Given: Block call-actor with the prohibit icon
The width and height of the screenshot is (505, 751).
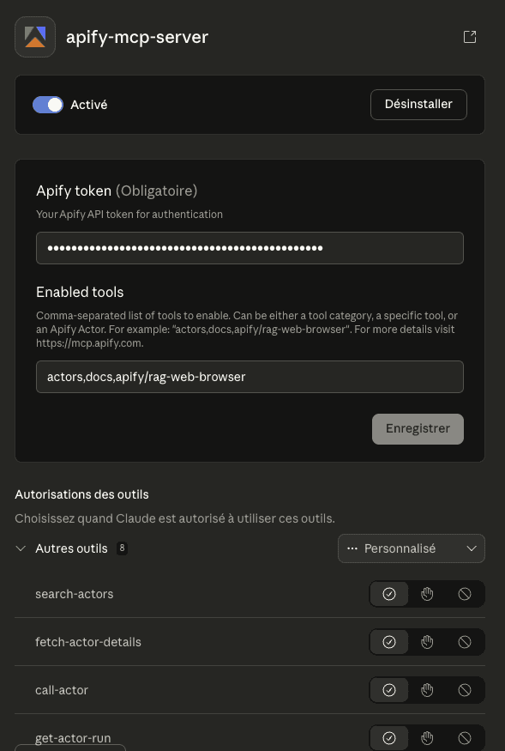Looking at the screenshot, I should pyautogui.click(x=465, y=690).
